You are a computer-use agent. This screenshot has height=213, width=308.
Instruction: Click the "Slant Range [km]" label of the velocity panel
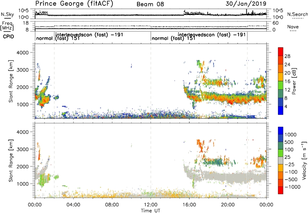tap(11, 161)
